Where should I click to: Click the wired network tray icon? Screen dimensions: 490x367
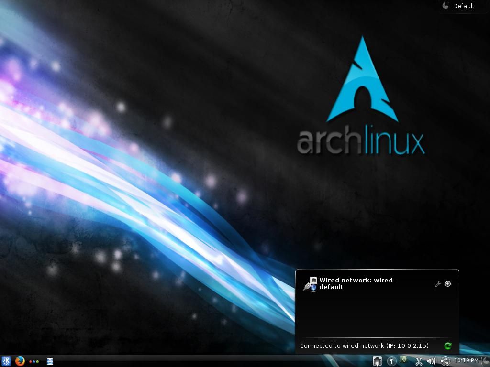point(377,361)
